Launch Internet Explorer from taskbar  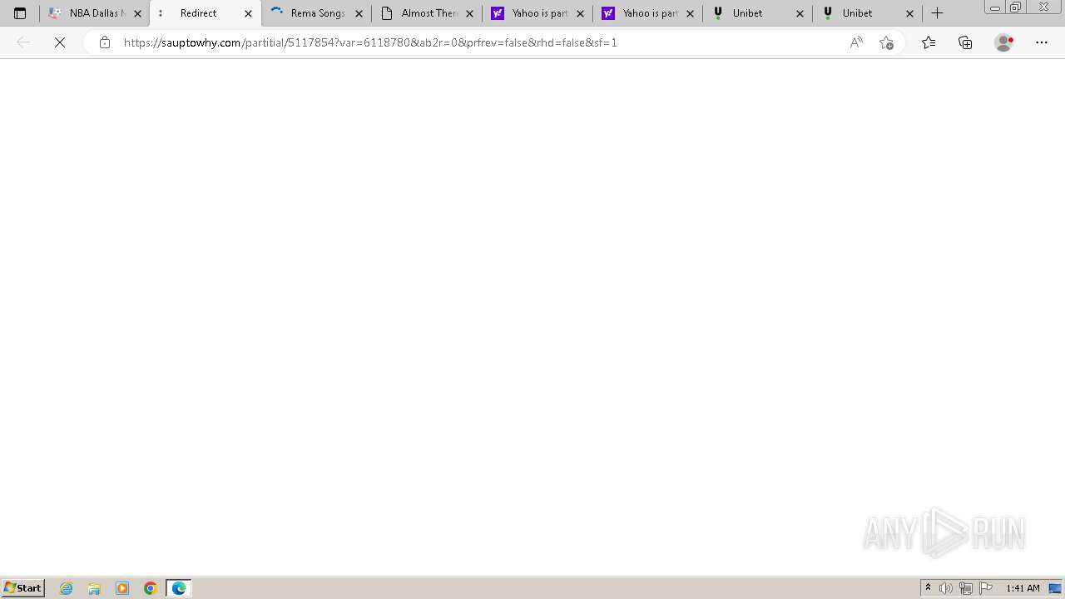(x=67, y=588)
